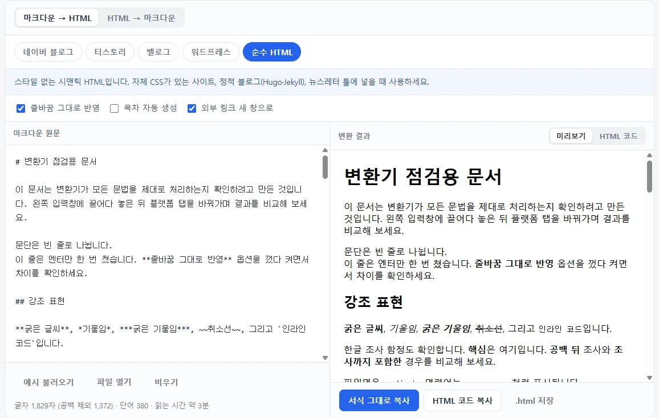Click the '# 변환기 점검용 문서' line in editor
Viewport: 659px width, 418px height.
[56, 162]
